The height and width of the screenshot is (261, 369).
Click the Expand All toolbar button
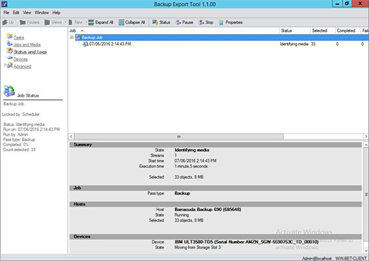(x=101, y=22)
